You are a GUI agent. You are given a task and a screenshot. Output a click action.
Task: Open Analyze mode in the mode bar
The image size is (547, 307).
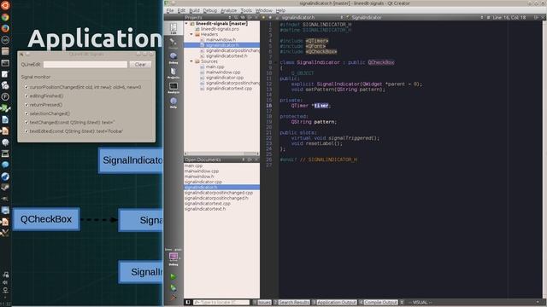pyautogui.click(x=174, y=88)
